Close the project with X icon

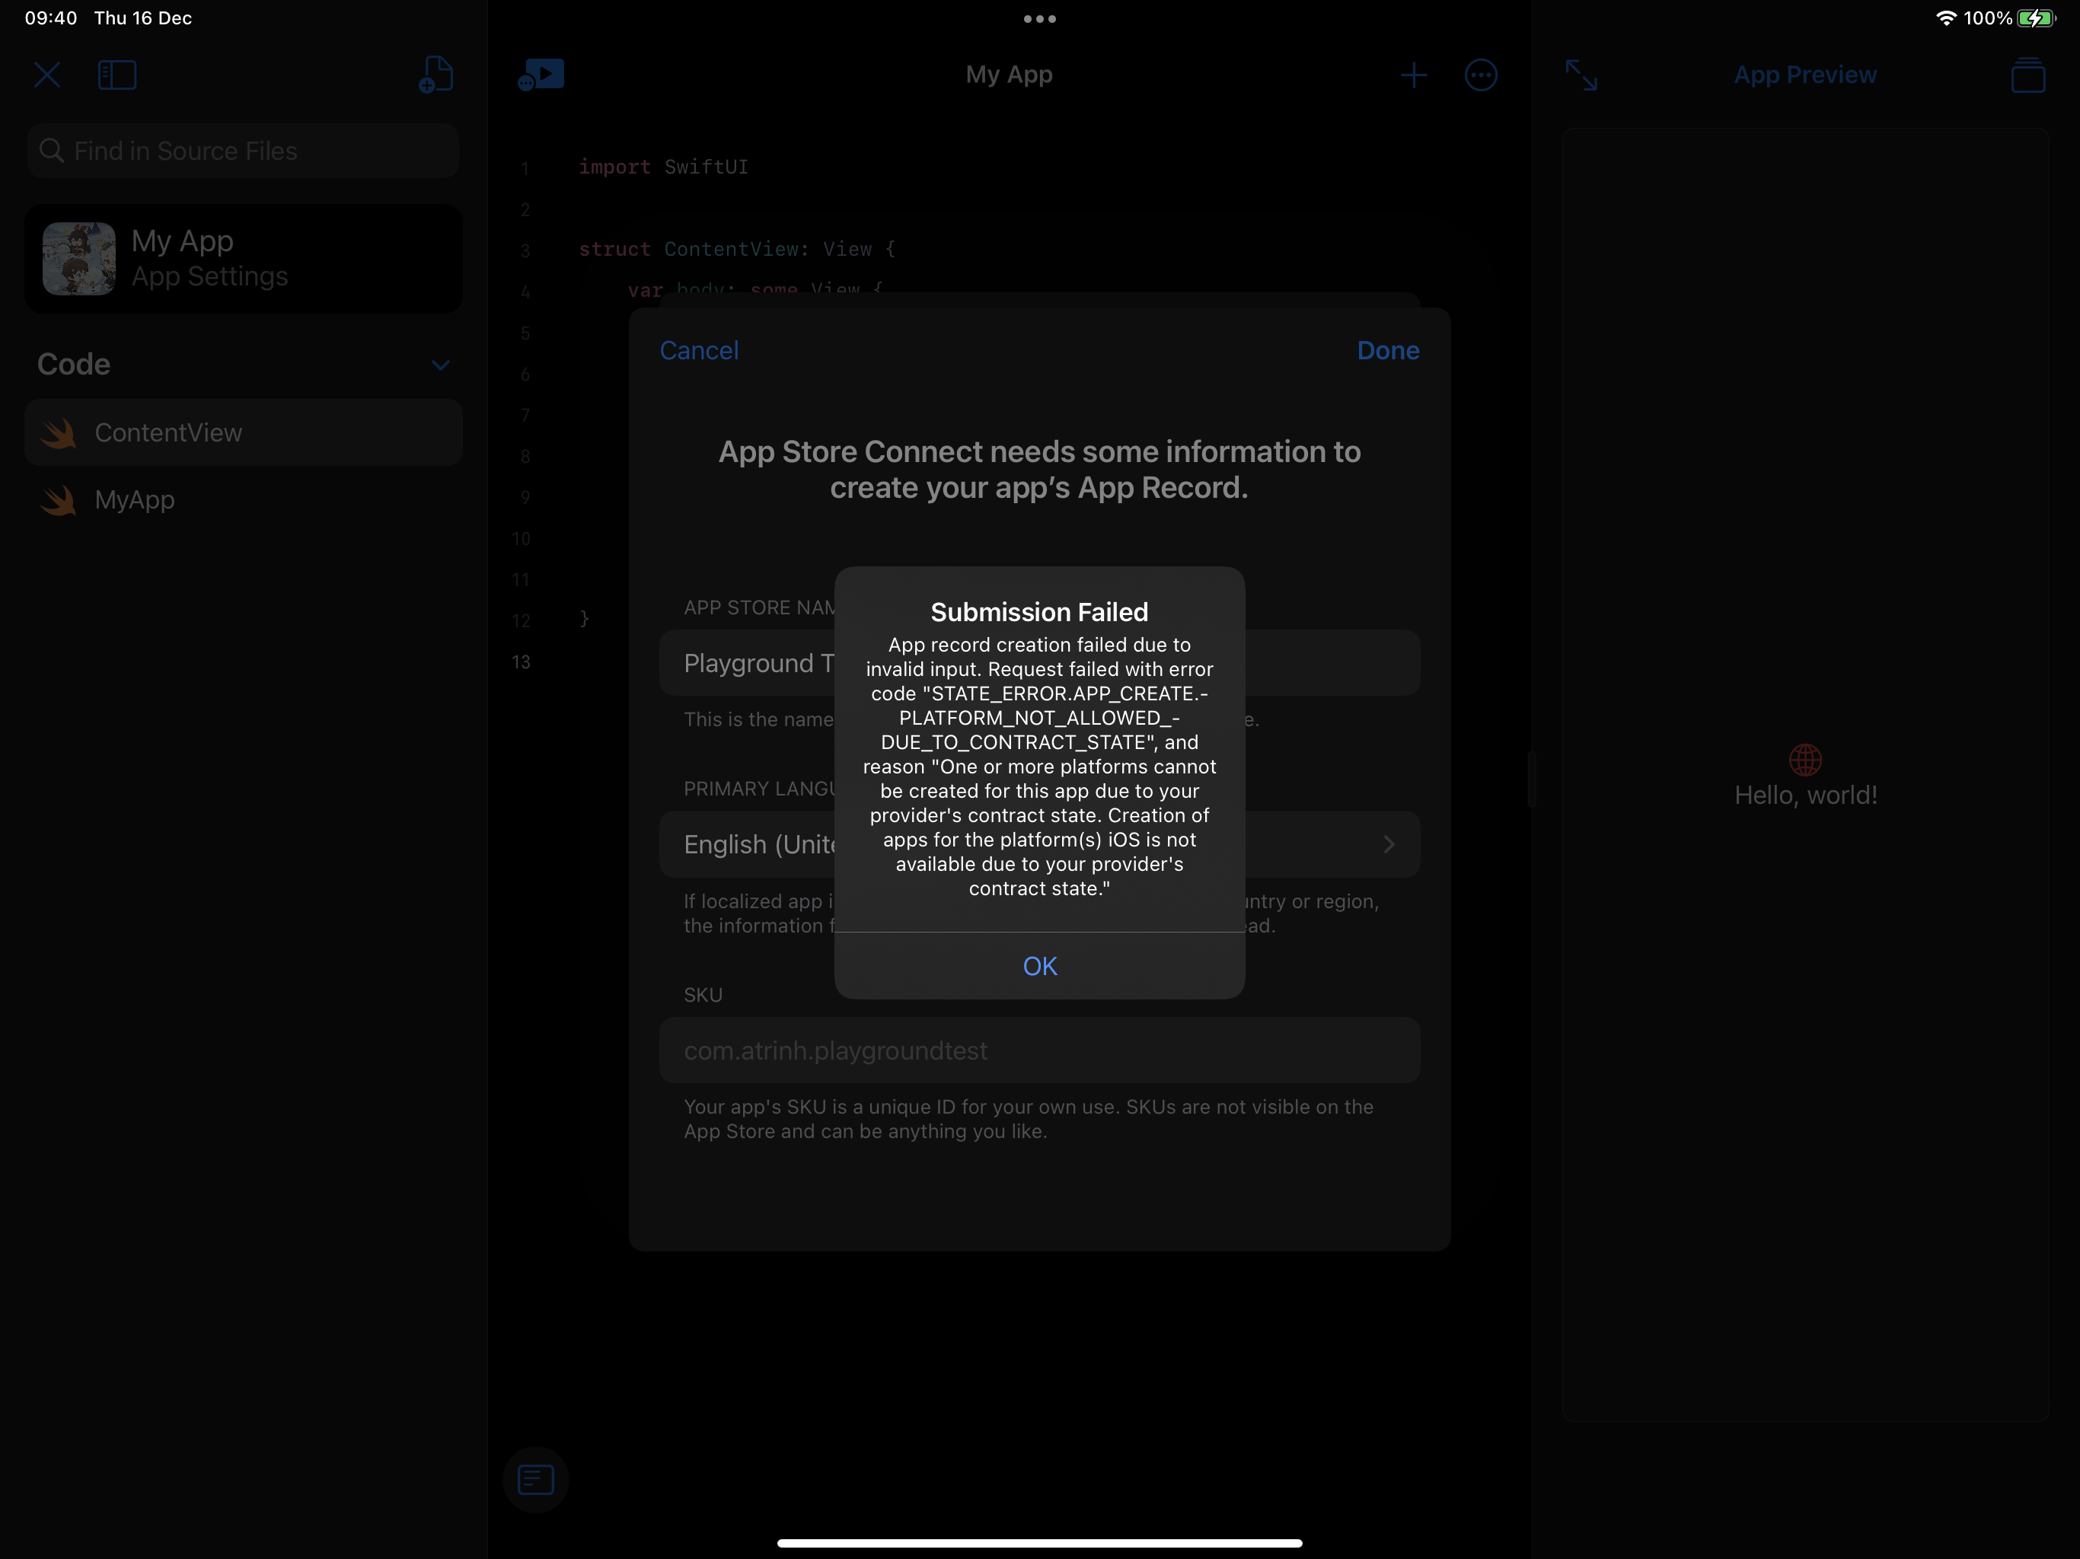[x=47, y=75]
